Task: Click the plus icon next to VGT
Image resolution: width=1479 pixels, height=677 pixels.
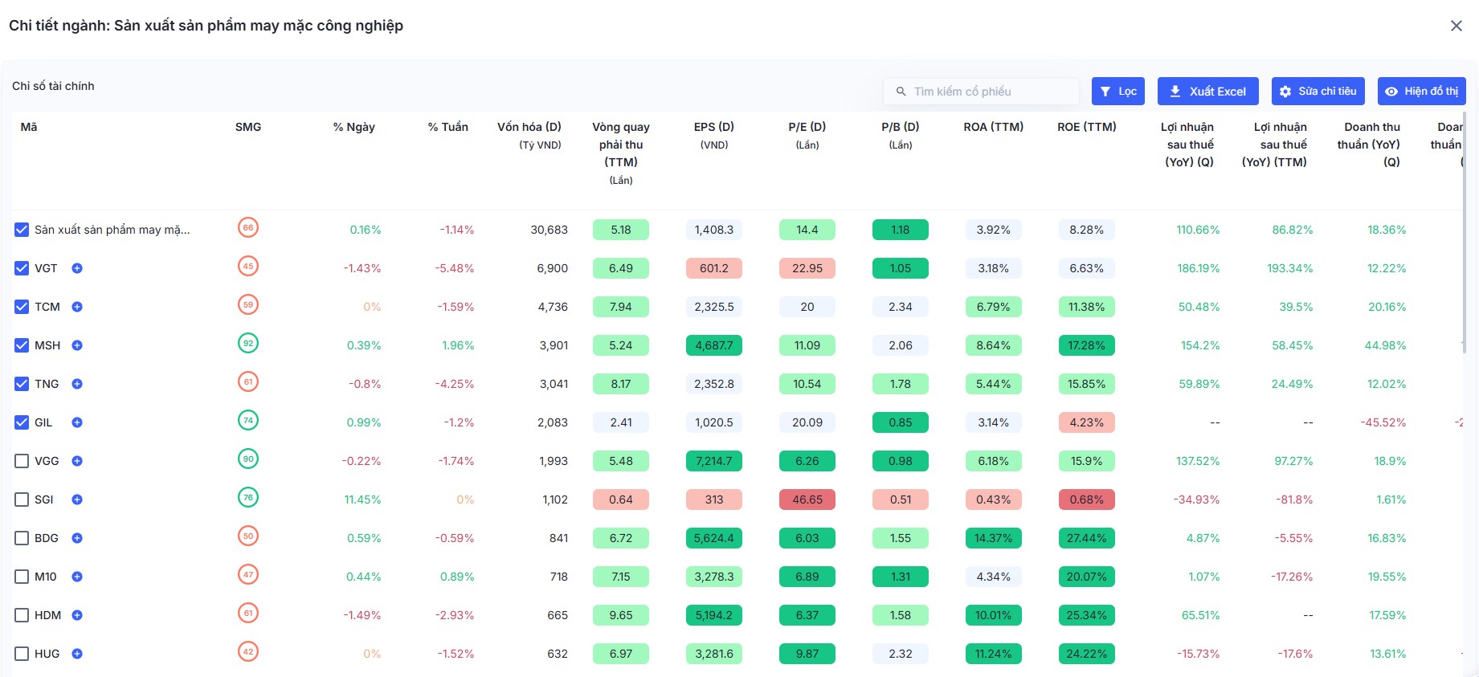Action: [77, 268]
